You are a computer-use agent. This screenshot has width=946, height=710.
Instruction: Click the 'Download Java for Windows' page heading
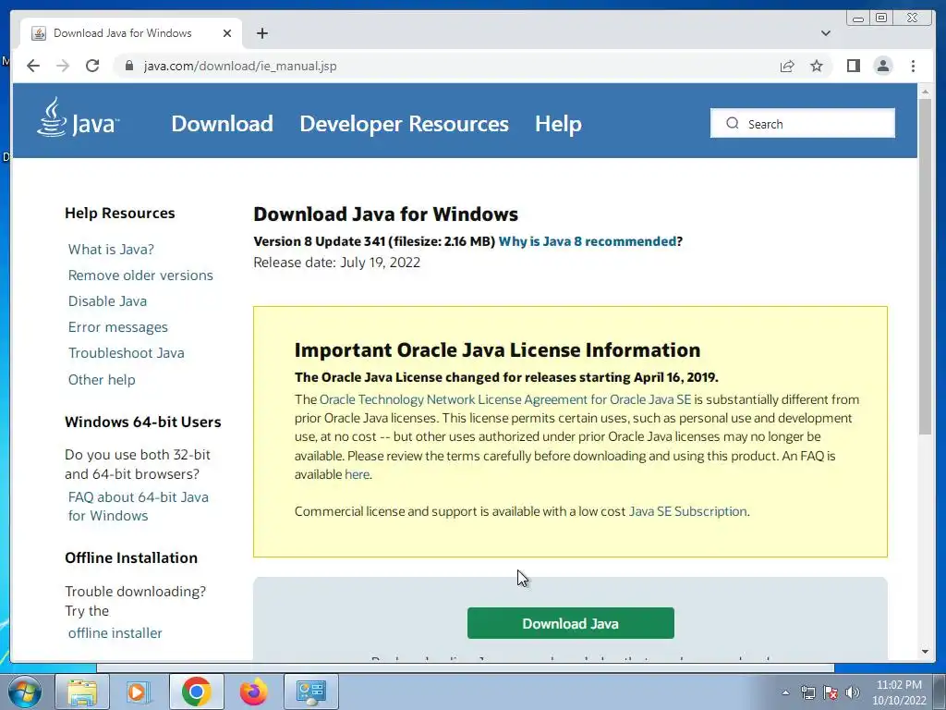(385, 214)
